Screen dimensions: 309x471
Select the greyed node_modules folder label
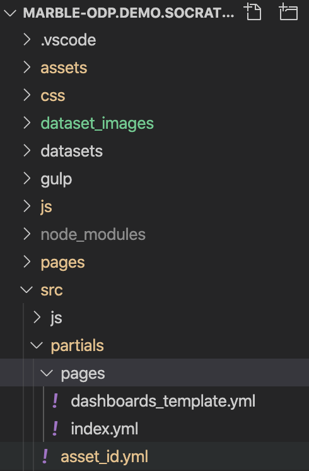tap(93, 235)
